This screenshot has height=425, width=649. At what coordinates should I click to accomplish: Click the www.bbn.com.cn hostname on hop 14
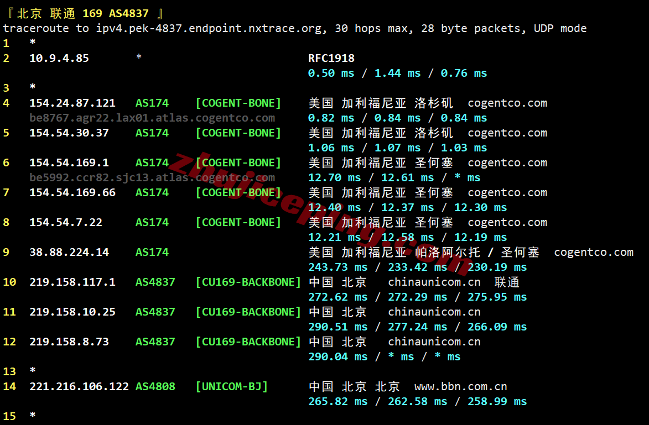(x=461, y=386)
